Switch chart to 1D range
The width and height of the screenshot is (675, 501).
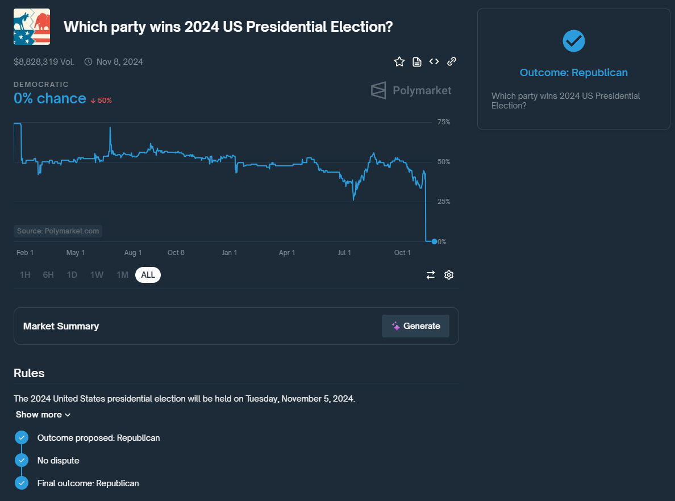coord(72,275)
